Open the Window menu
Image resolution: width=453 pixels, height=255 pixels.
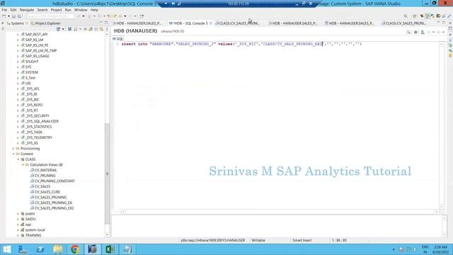pyautogui.click(x=81, y=10)
